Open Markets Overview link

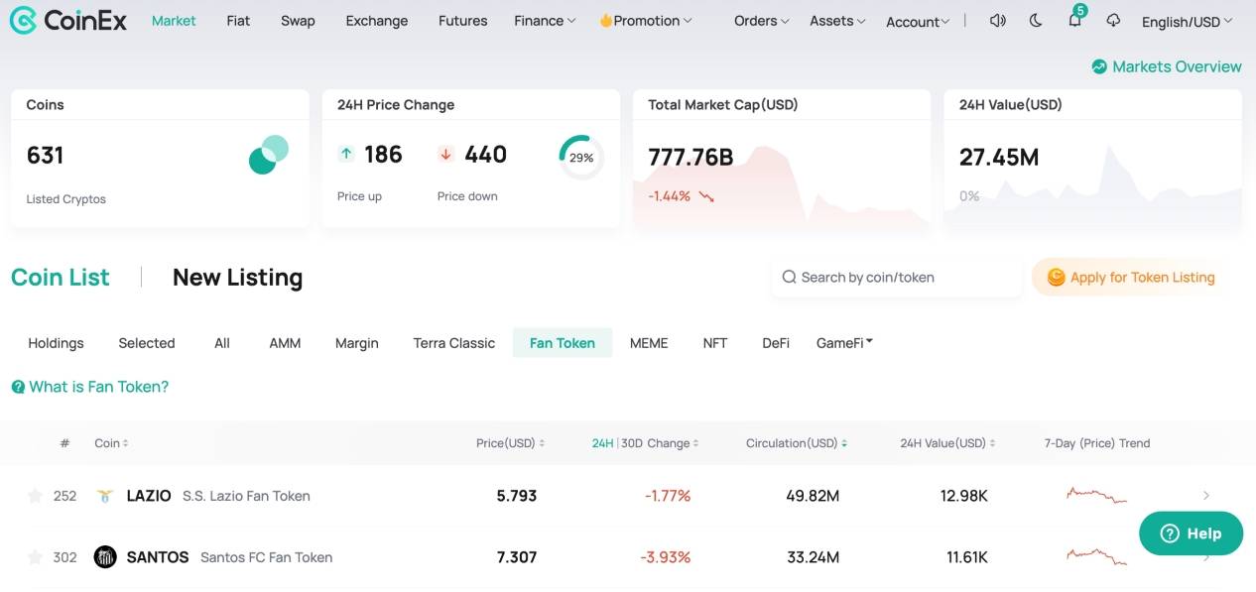(1166, 66)
